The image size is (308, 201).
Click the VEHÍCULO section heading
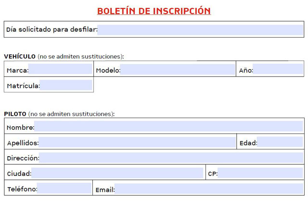[x=20, y=56]
